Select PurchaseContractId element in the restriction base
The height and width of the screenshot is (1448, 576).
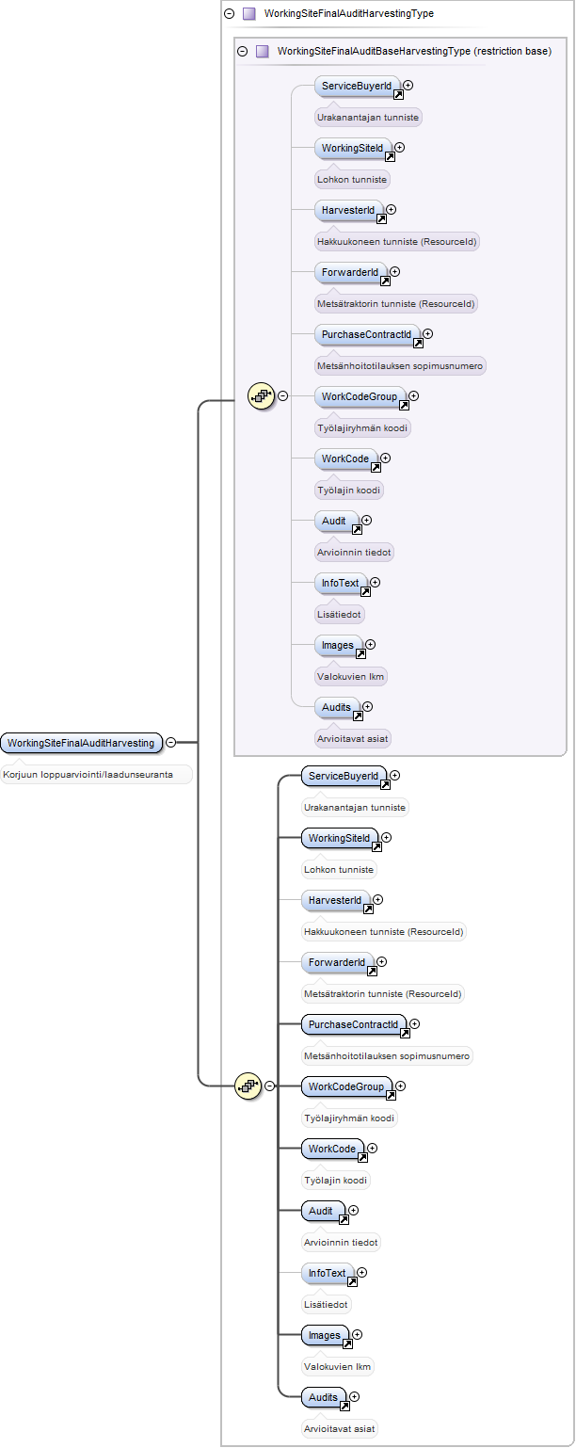[x=367, y=334]
